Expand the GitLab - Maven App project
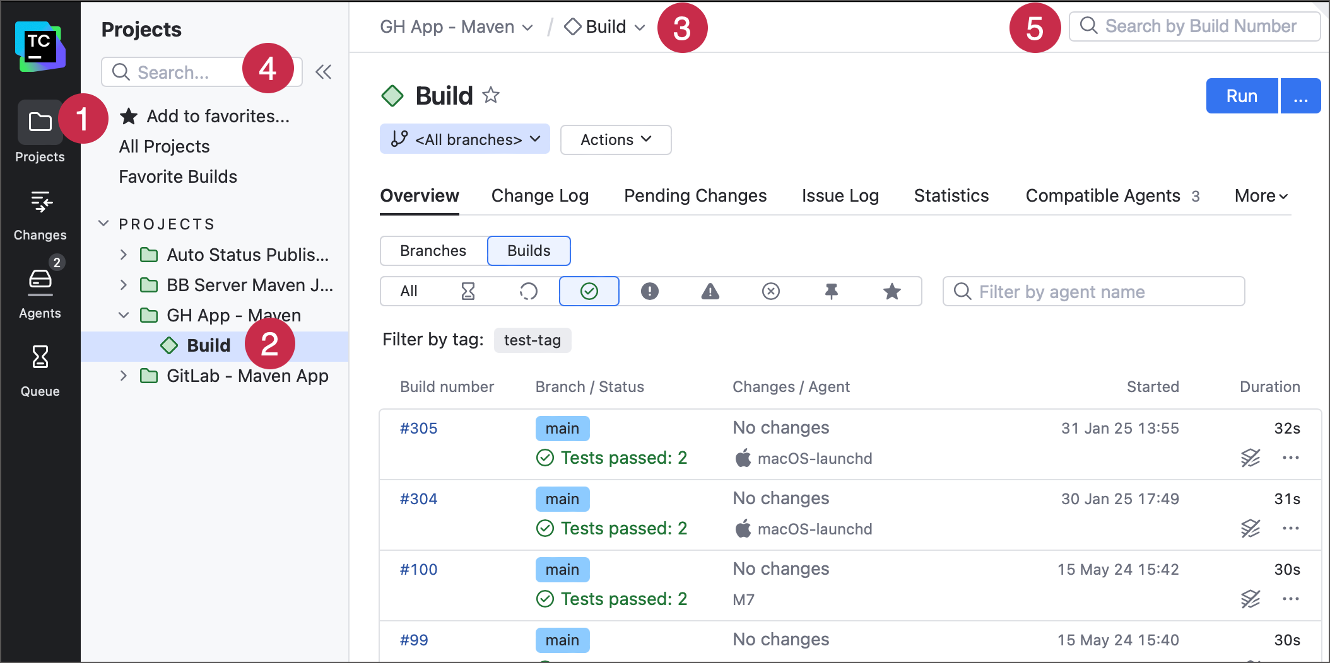The image size is (1330, 663). [124, 376]
